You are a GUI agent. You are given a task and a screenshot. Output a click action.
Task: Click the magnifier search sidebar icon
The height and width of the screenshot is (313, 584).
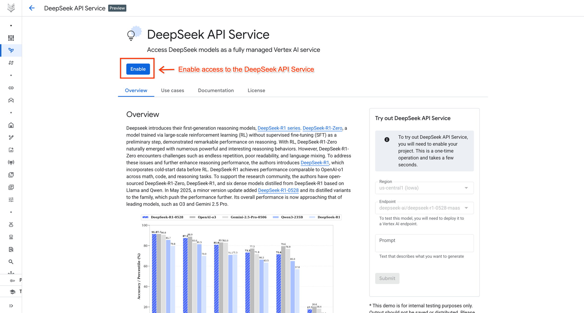pos(11,262)
